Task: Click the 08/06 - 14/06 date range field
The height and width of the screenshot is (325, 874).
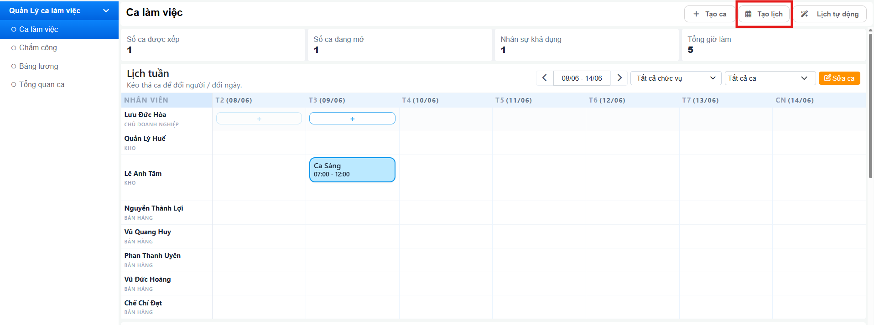Action: click(x=582, y=78)
